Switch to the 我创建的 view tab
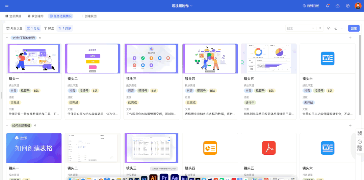364x180 pixels. [35, 16]
